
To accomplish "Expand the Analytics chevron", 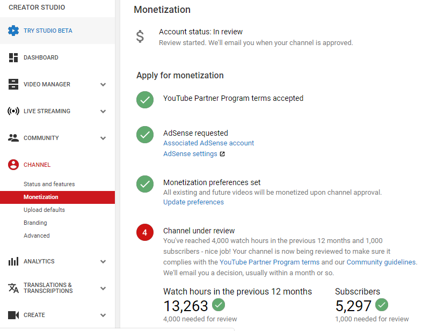I will 103,261.
